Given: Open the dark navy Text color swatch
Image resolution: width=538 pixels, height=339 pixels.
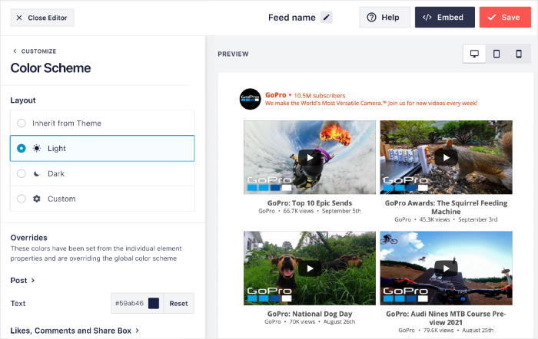Looking at the screenshot, I should click(x=154, y=303).
